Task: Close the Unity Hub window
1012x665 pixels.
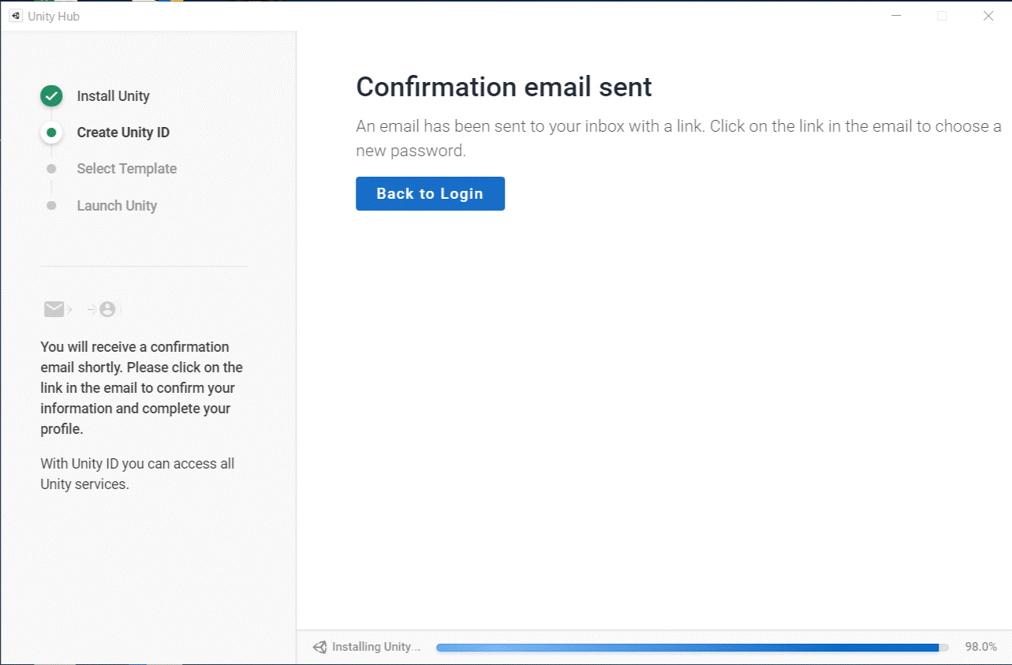Action: click(988, 16)
